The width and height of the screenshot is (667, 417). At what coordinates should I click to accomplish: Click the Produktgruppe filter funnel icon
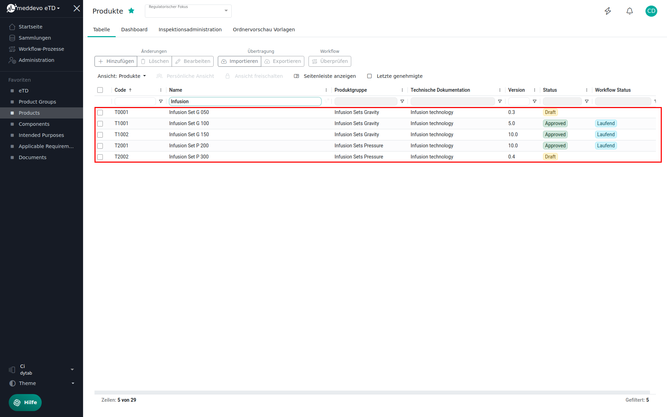402,101
